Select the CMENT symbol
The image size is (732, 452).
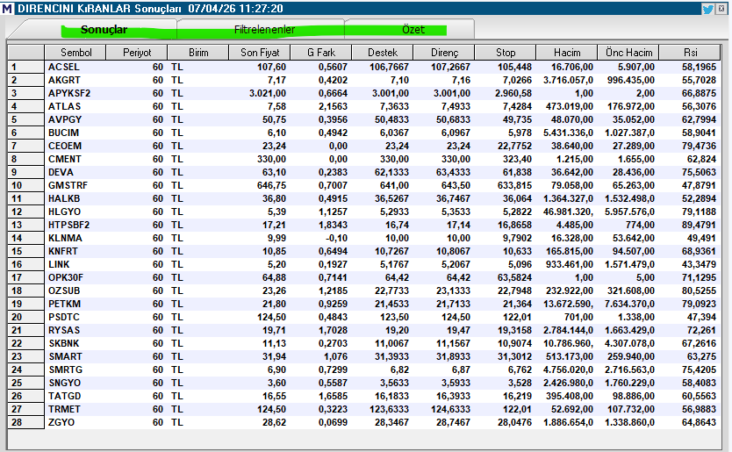65,159
